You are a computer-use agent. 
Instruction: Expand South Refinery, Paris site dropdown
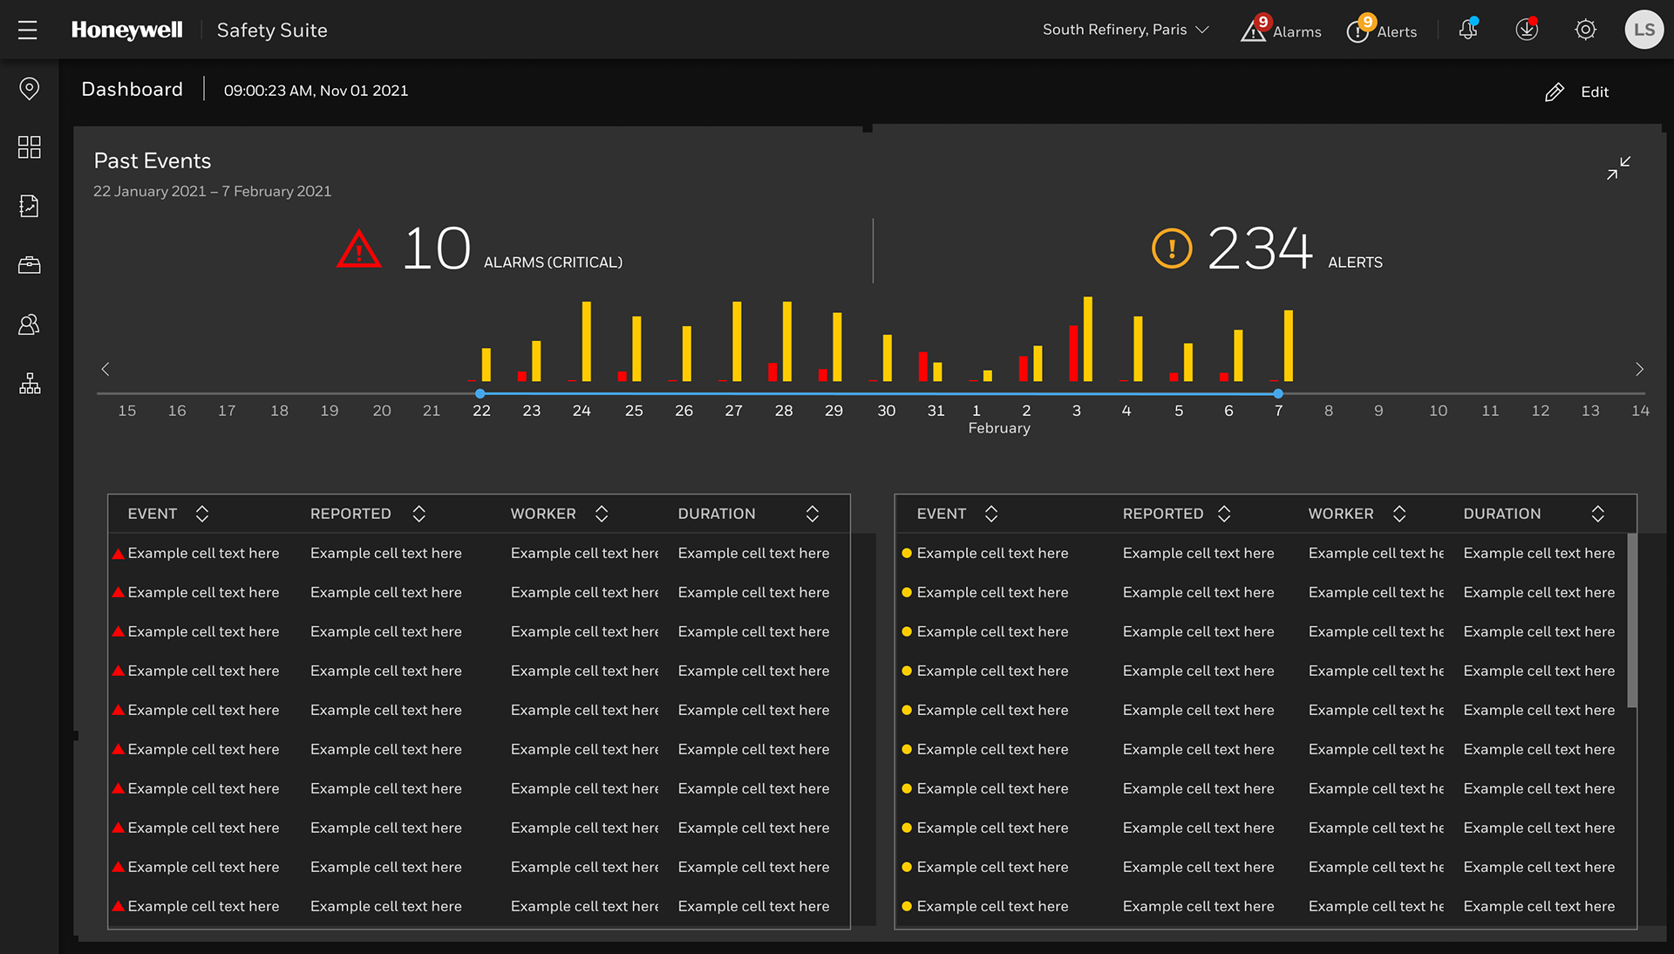click(1126, 31)
